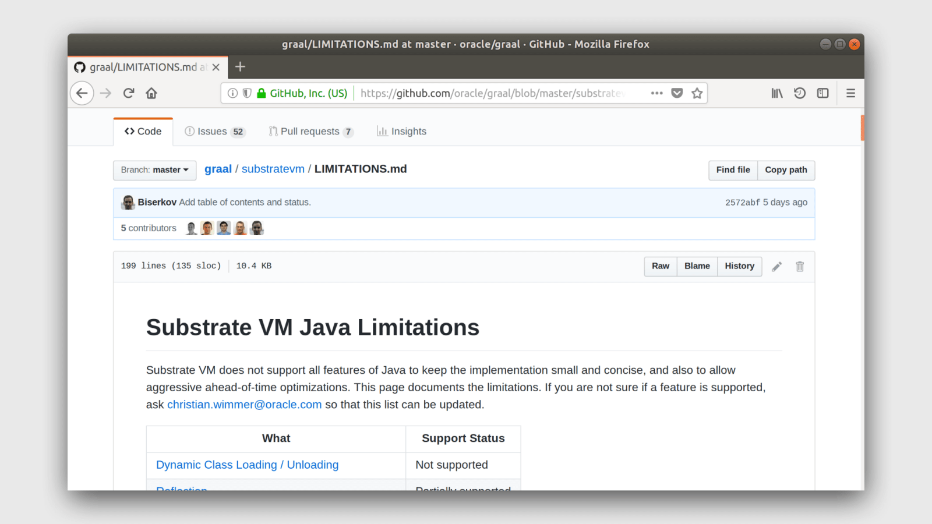Click the "Support Status" column header
The height and width of the screenshot is (524, 932).
pyautogui.click(x=463, y=438)
